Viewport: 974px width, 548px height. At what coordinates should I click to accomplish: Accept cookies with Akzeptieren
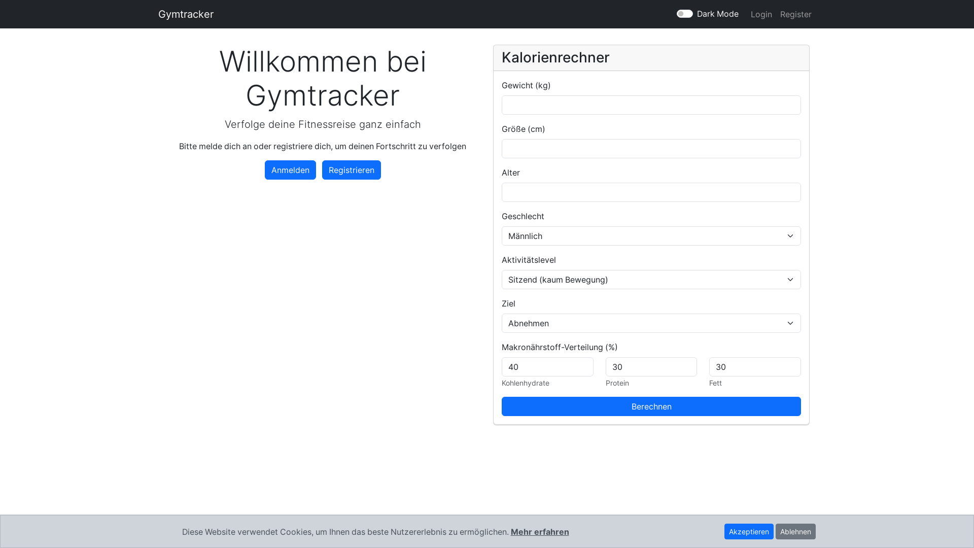(x=749, y=532)
